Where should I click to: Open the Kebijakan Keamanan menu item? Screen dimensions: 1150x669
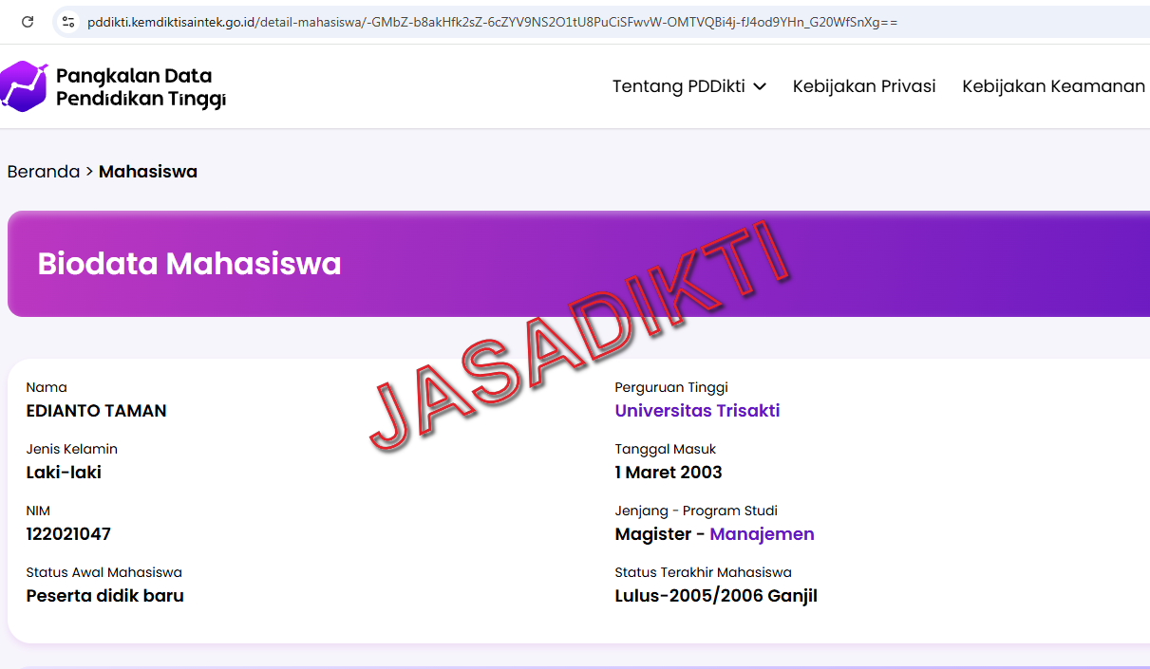(1053, 86)
